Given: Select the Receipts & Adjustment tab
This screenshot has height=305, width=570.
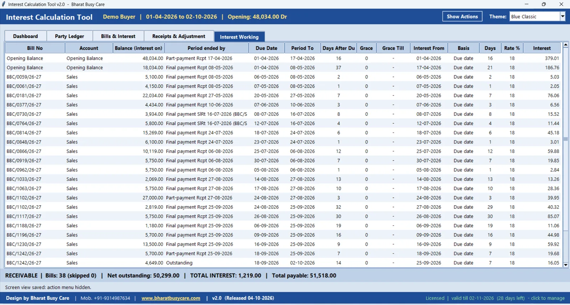Looking at the screenshot, I should click(x=178, y=36).
